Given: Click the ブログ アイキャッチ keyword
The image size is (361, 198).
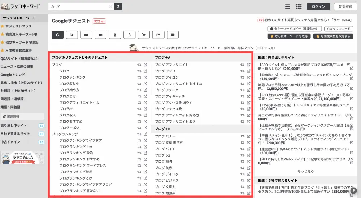Looking at the screenshot, I should pyautogui.click(x=170, y=96).
